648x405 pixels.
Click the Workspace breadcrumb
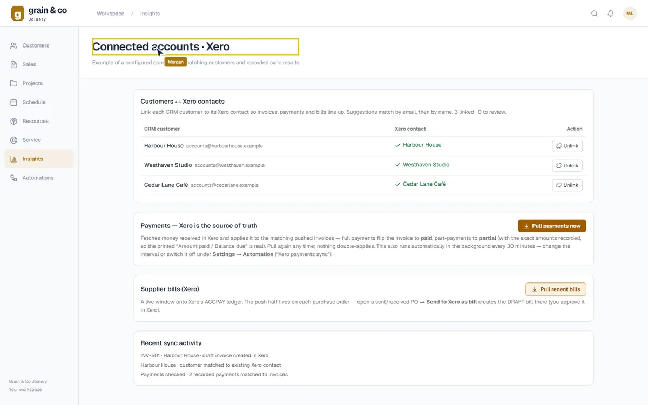coord(111,13)
